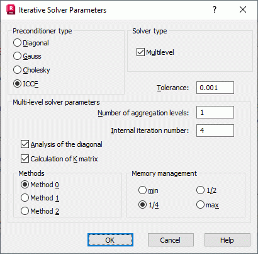Close the Iterative Solver Parameters dialog

tap(243, 9)
